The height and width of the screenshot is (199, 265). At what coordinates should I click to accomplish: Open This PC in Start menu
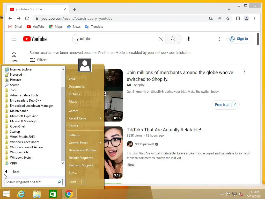coord(74,126)
